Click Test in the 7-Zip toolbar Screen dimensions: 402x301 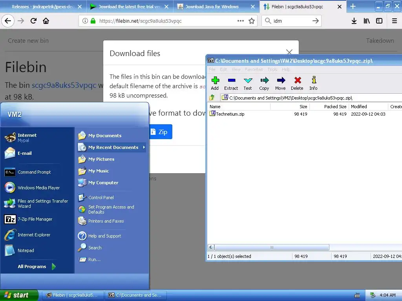(248, 83)
